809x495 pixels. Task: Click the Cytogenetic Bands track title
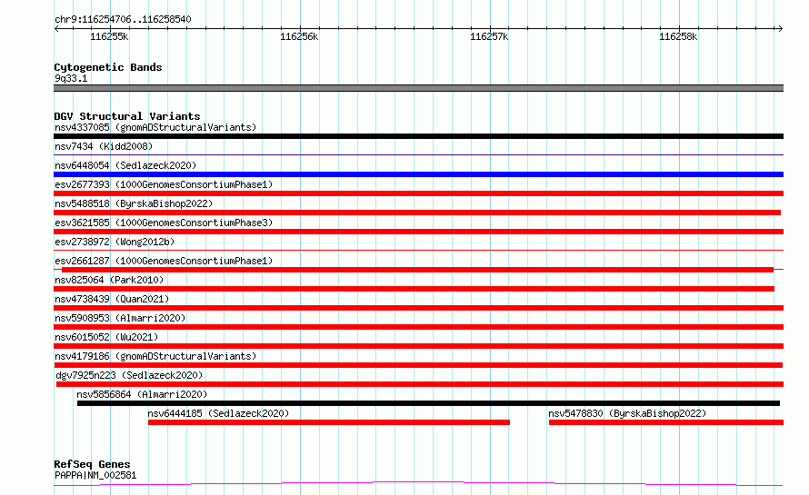coord(108,67)
